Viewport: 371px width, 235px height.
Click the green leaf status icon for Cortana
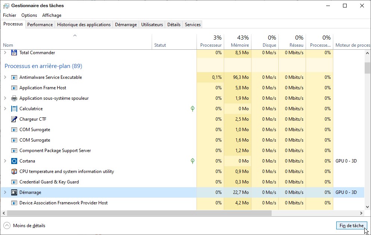click(x=192, y=161)
